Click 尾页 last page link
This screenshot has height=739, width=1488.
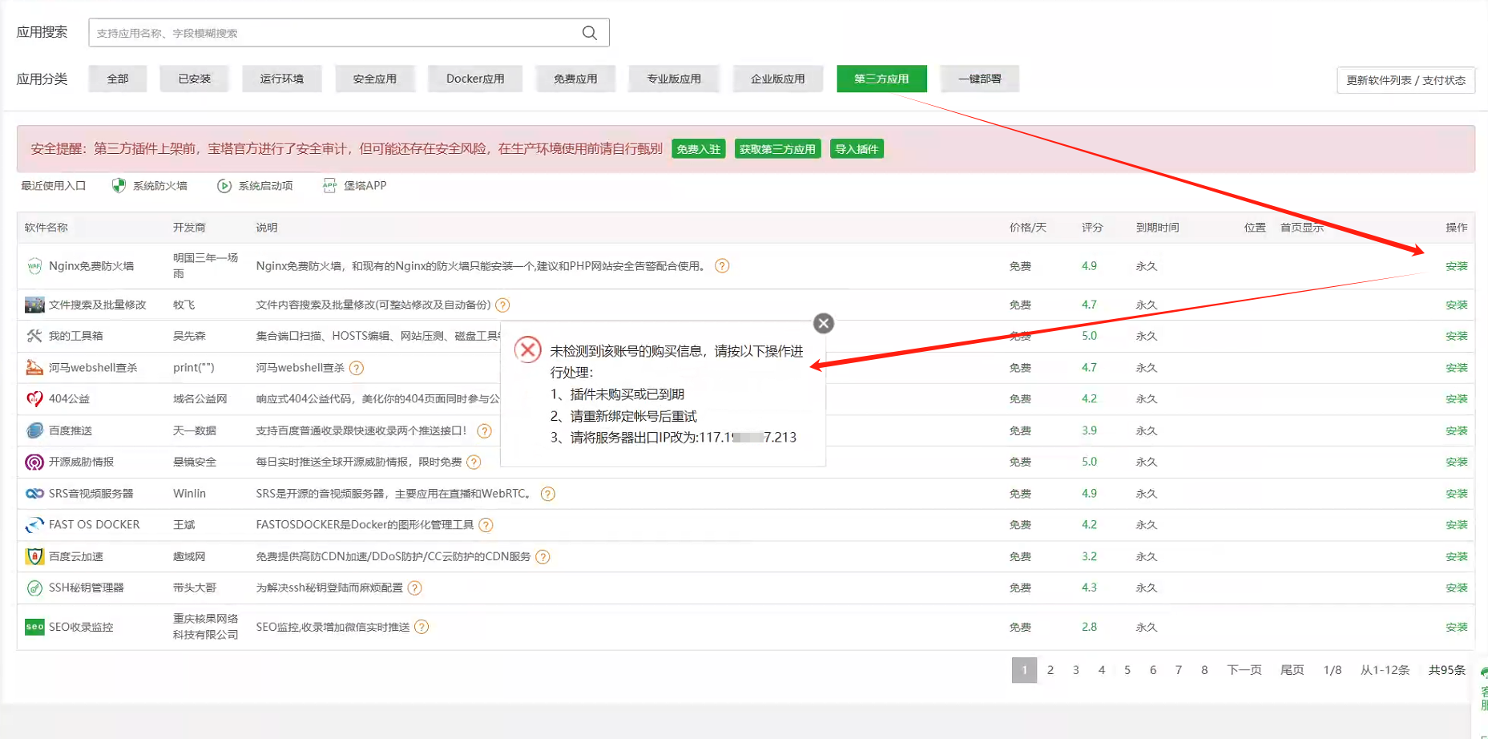[x=1292, y=670]
